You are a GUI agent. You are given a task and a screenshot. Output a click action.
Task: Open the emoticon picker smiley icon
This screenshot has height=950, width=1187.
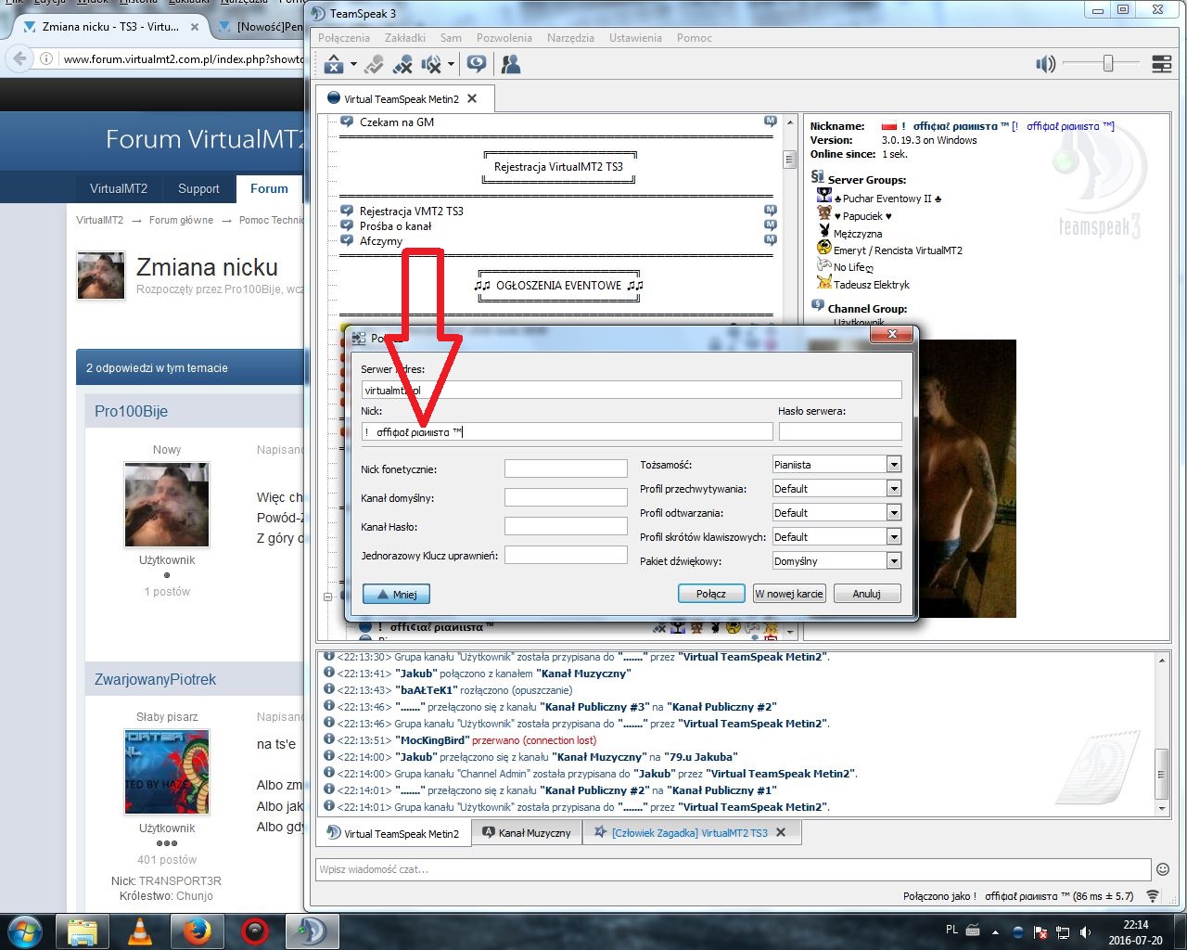click(x=1162, y=869)
